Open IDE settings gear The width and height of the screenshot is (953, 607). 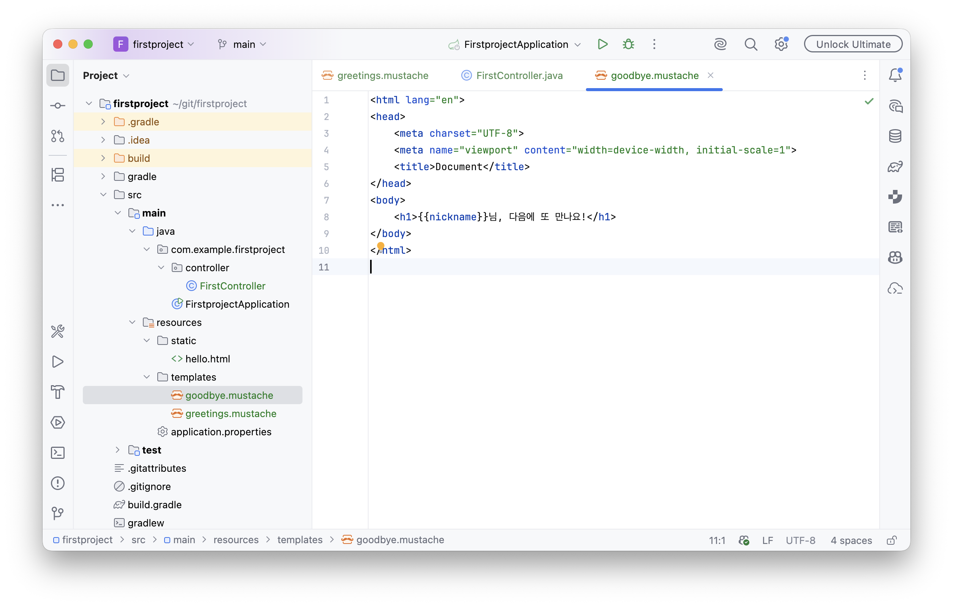pyautogui.click(x=781, y=44)
